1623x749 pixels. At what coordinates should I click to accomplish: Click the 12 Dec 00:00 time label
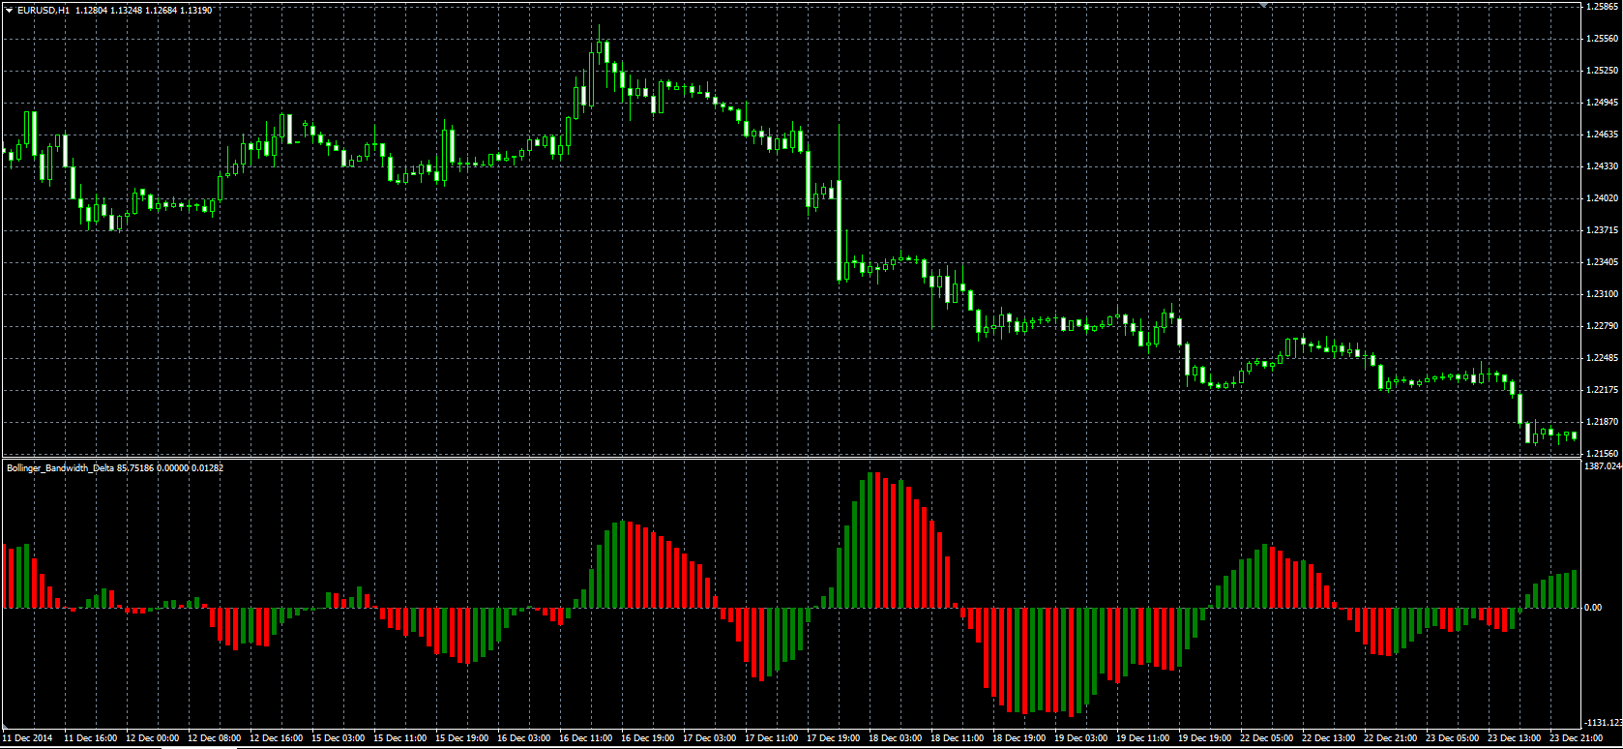pyautogui.click(x=153, y=738)
